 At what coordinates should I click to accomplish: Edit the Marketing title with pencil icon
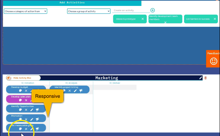click(201, 78)
